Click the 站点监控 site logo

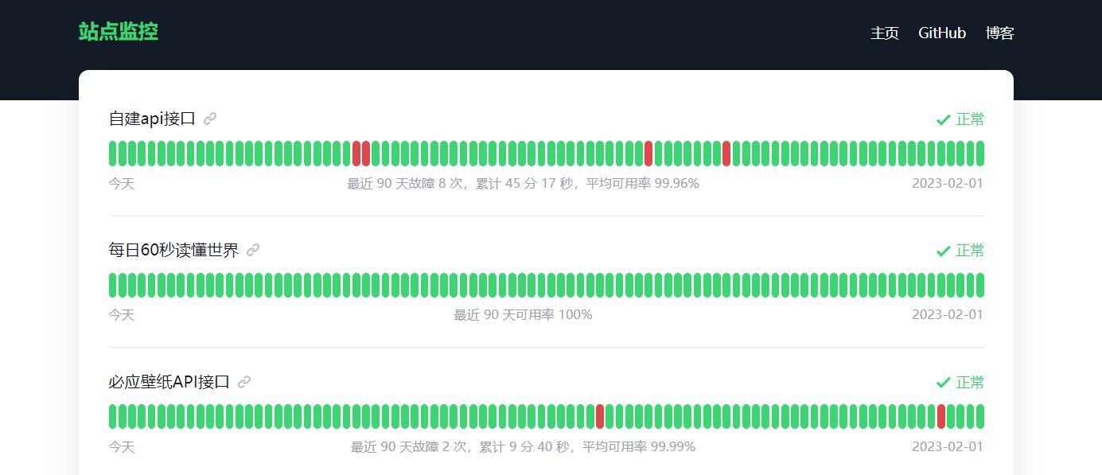pyautogui.click(x=118, y=32)
